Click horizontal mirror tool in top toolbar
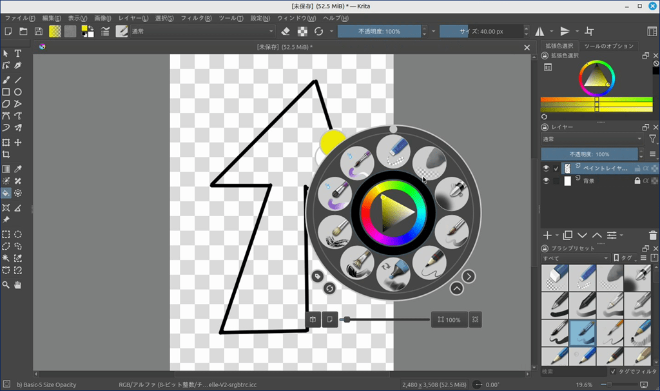This screenshot has width=660, height=391. 539,31
